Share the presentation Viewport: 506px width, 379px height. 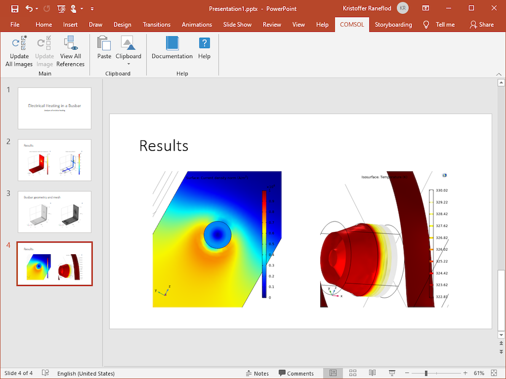(482, 25)
